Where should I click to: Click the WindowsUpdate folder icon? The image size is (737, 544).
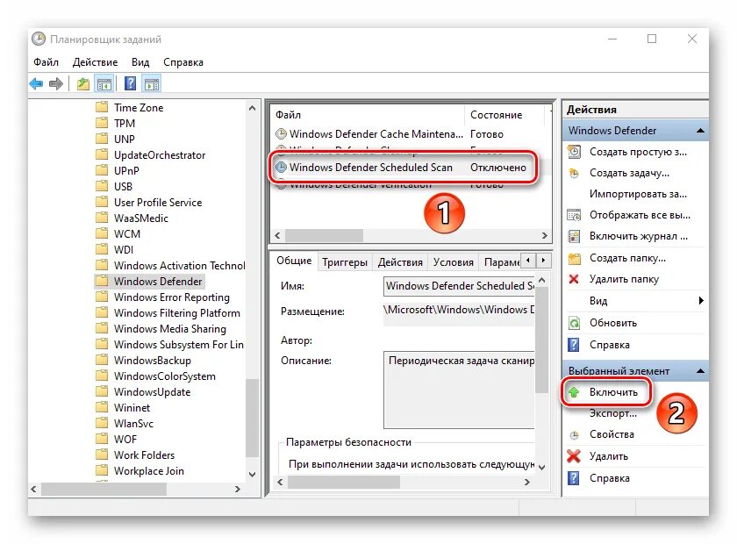coord(101,391)
